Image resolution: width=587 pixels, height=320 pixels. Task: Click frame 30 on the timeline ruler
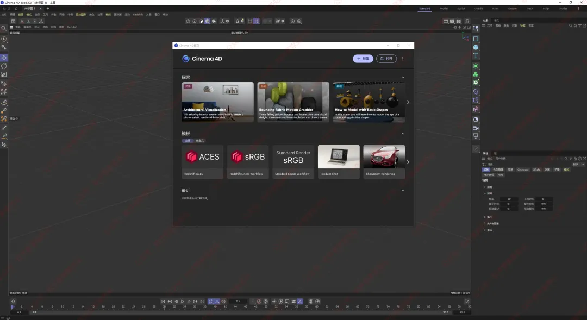[164, 306]
